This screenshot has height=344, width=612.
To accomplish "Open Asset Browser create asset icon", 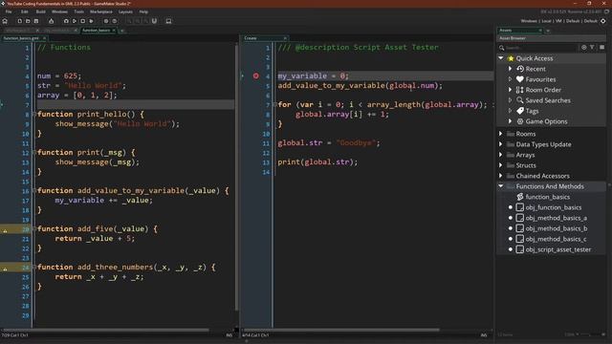I will click(584, 47).
